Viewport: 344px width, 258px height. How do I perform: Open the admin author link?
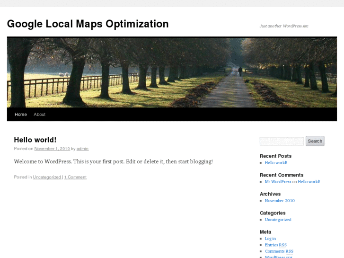(82, 149)
